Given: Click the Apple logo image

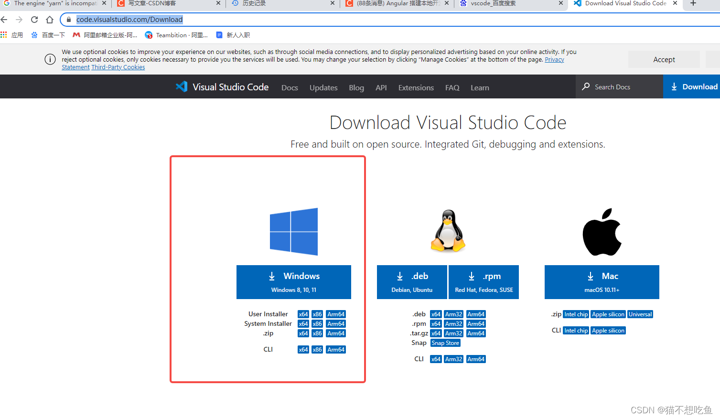Looking at the screenshot, I should [x=602, y=232].
